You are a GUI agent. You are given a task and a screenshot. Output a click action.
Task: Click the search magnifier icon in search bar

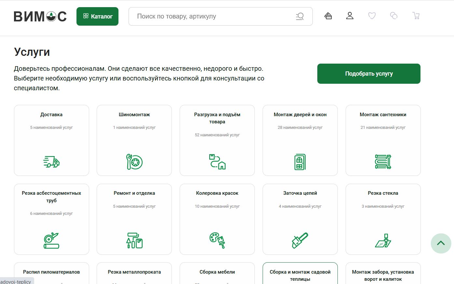(x=300, y=16)
